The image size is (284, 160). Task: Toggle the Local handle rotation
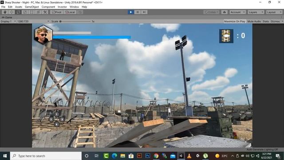(70, 12)
